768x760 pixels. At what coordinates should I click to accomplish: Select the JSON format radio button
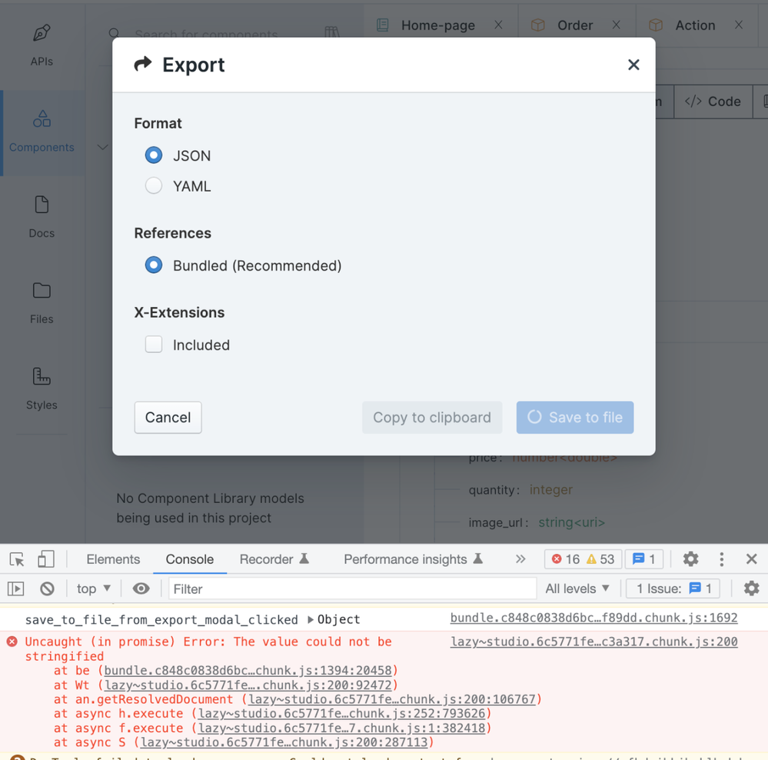[154, 155]
